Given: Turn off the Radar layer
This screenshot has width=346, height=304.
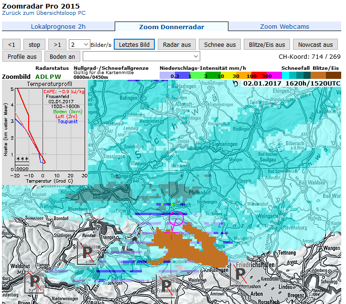Looking at the screenshot, I should coord(177,44).
